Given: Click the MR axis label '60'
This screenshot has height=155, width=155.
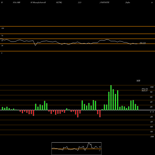Looking at the screenshot, I should point(151,97).
